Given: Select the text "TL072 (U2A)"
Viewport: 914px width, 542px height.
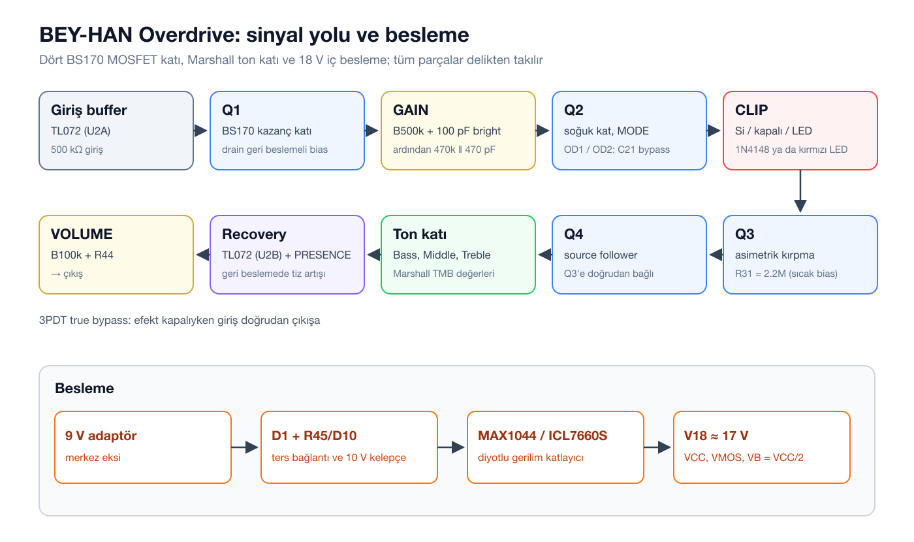Looking at the screenshot, I should coord(81,131).
